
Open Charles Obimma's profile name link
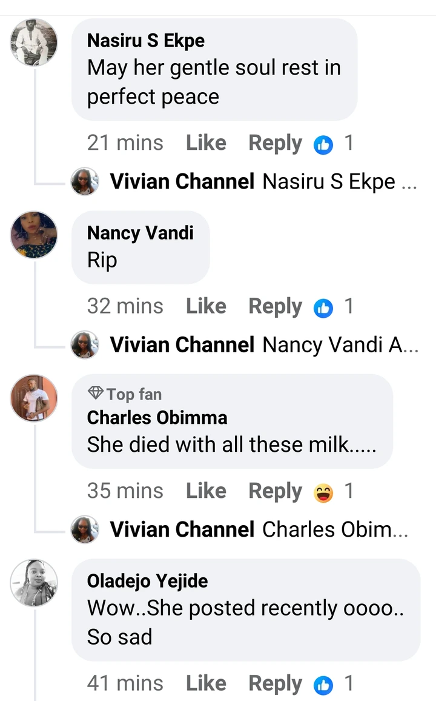pos(157,418)
